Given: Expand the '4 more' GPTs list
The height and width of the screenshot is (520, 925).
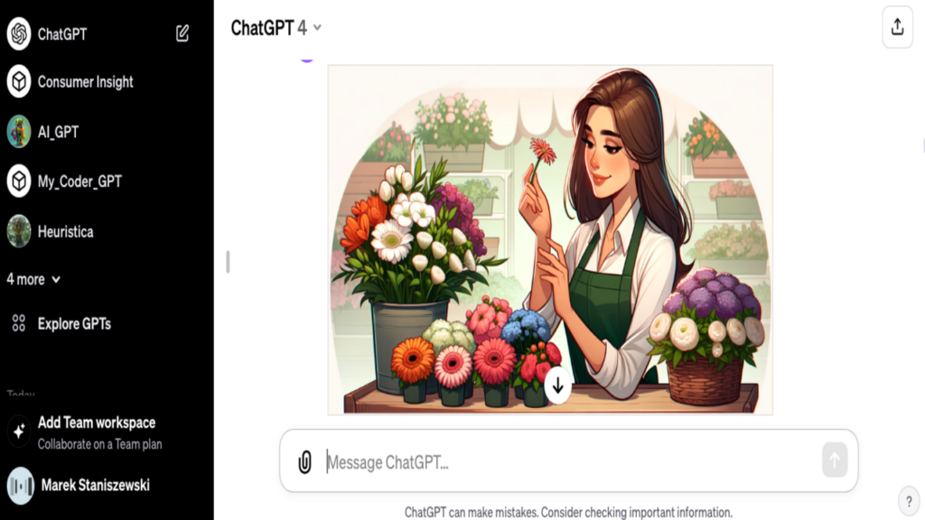Looking at the screenshot, I should pos(33,279).
